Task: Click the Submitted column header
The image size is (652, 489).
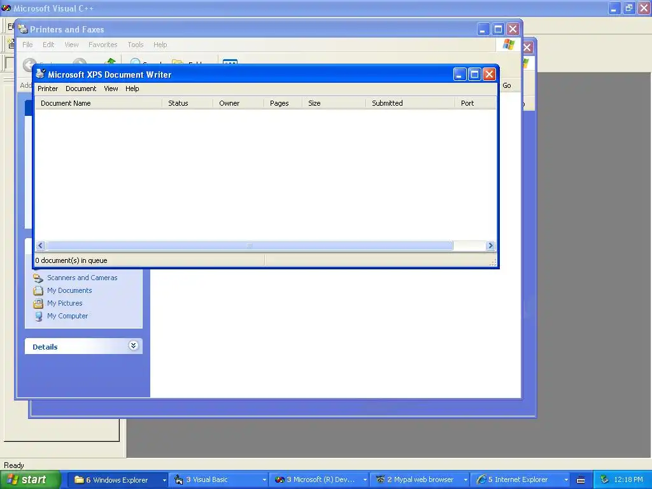Action: [x=411, y=103]
